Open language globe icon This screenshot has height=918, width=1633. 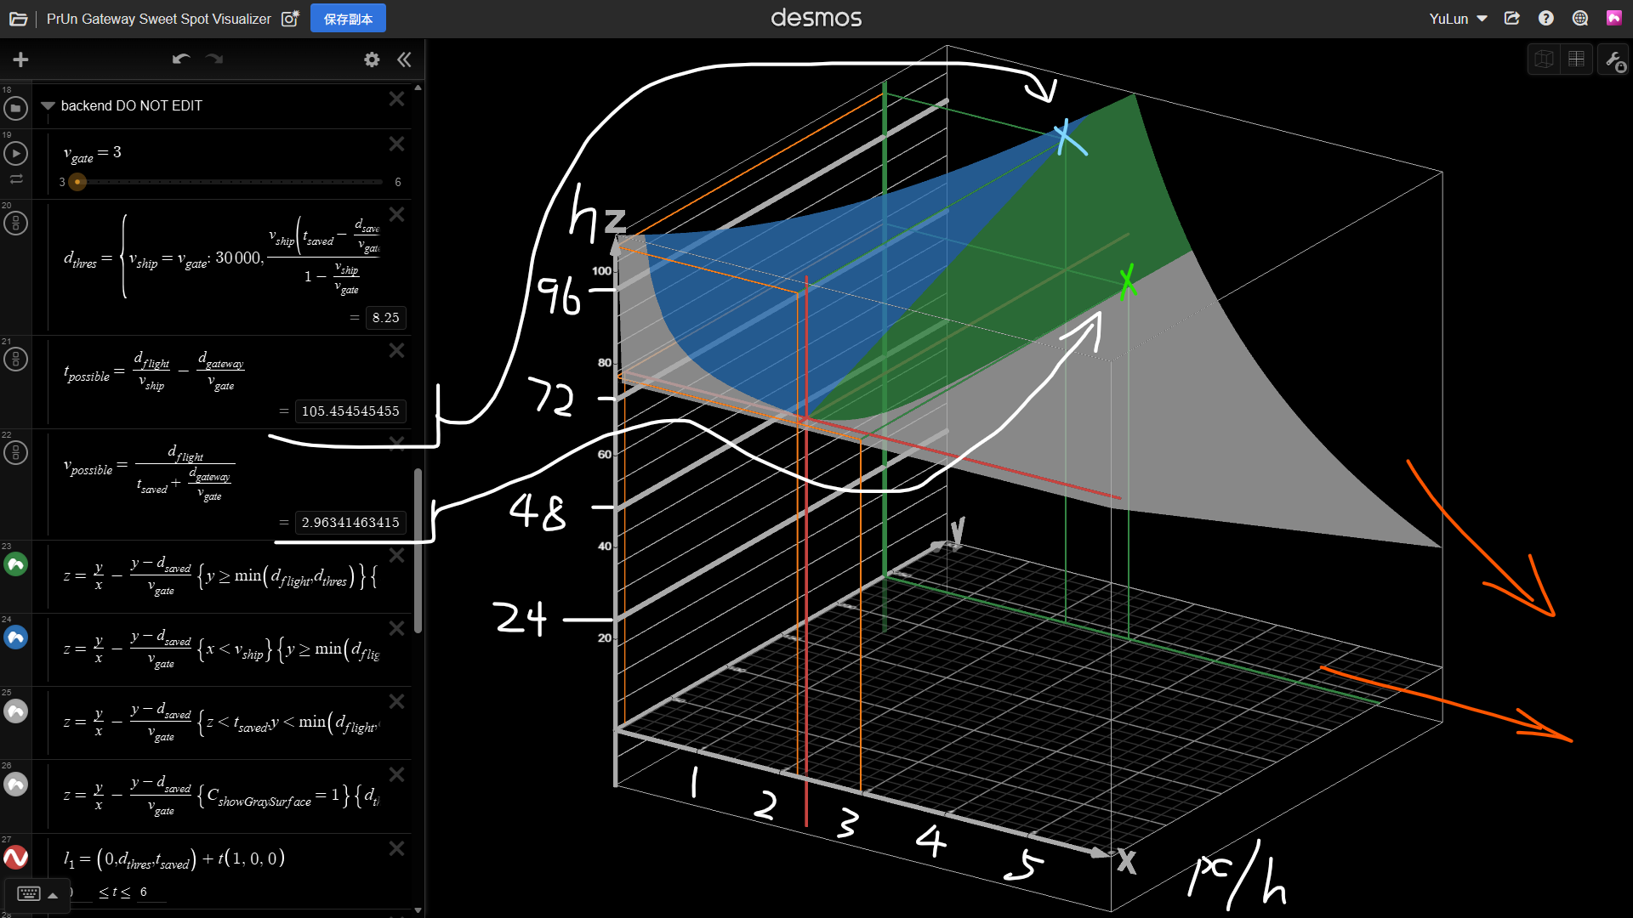pos(1580,18)
